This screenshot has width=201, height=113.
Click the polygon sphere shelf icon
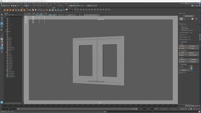click(5, 10)
